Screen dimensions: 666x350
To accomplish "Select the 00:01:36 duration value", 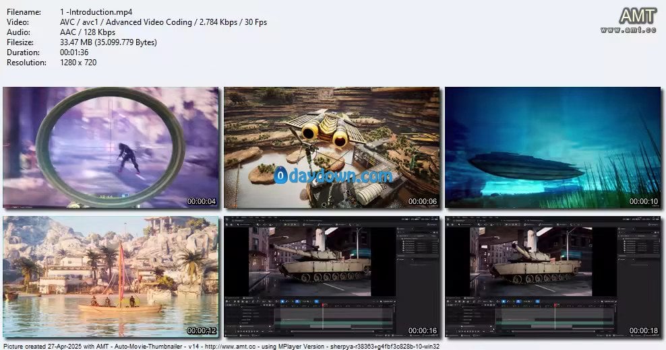I will point(74,53).
